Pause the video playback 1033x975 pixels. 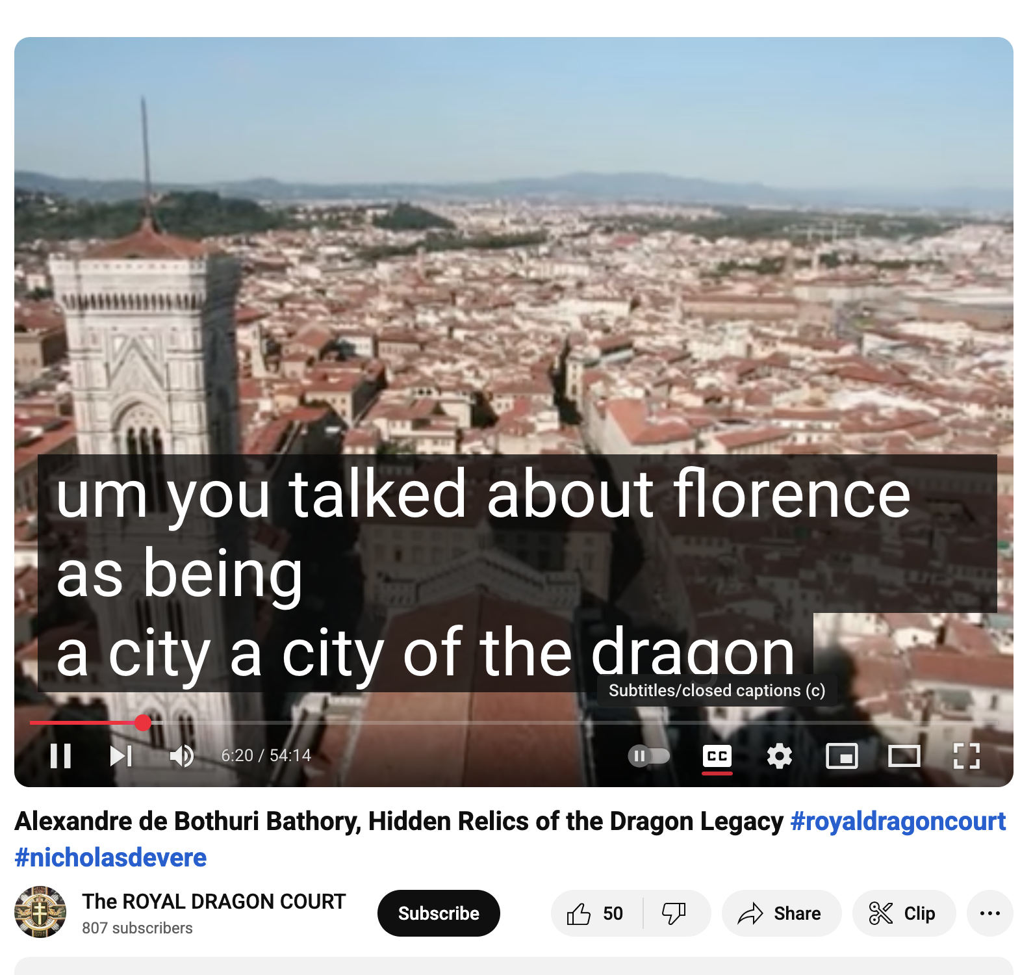[x=60, y=756]
